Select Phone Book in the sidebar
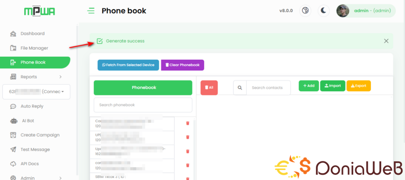405x180 pixels. point(35,62)
